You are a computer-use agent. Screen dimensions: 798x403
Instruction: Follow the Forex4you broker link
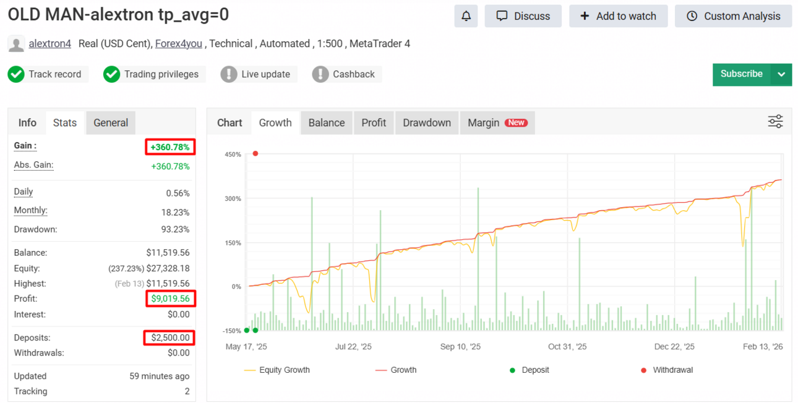179,44
